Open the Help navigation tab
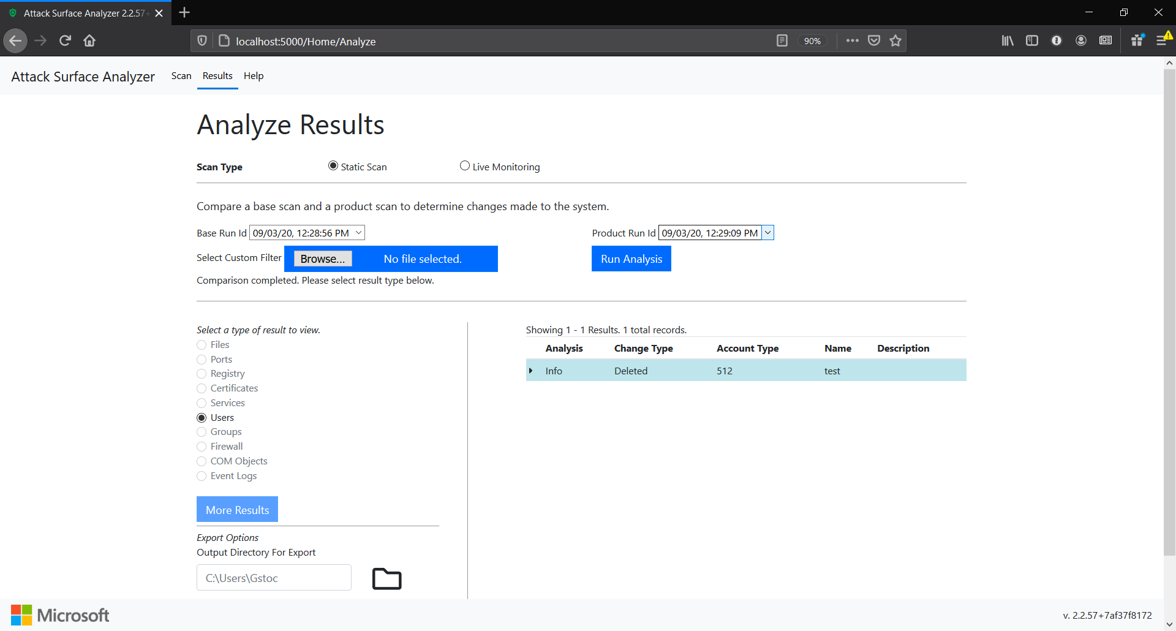 tap(254, 76)
